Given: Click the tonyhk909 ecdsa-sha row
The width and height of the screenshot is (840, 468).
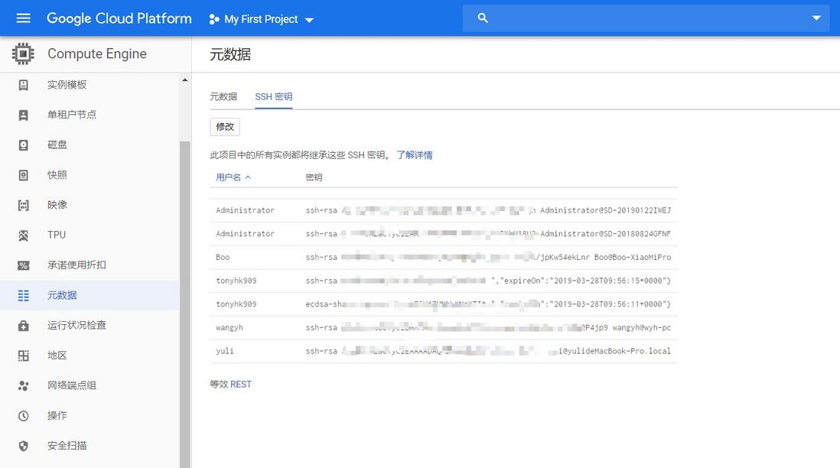Looking at the screenshot, I should click(x=444, y=304).
